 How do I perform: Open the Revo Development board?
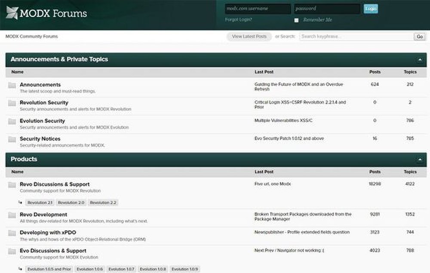point(43,214)
